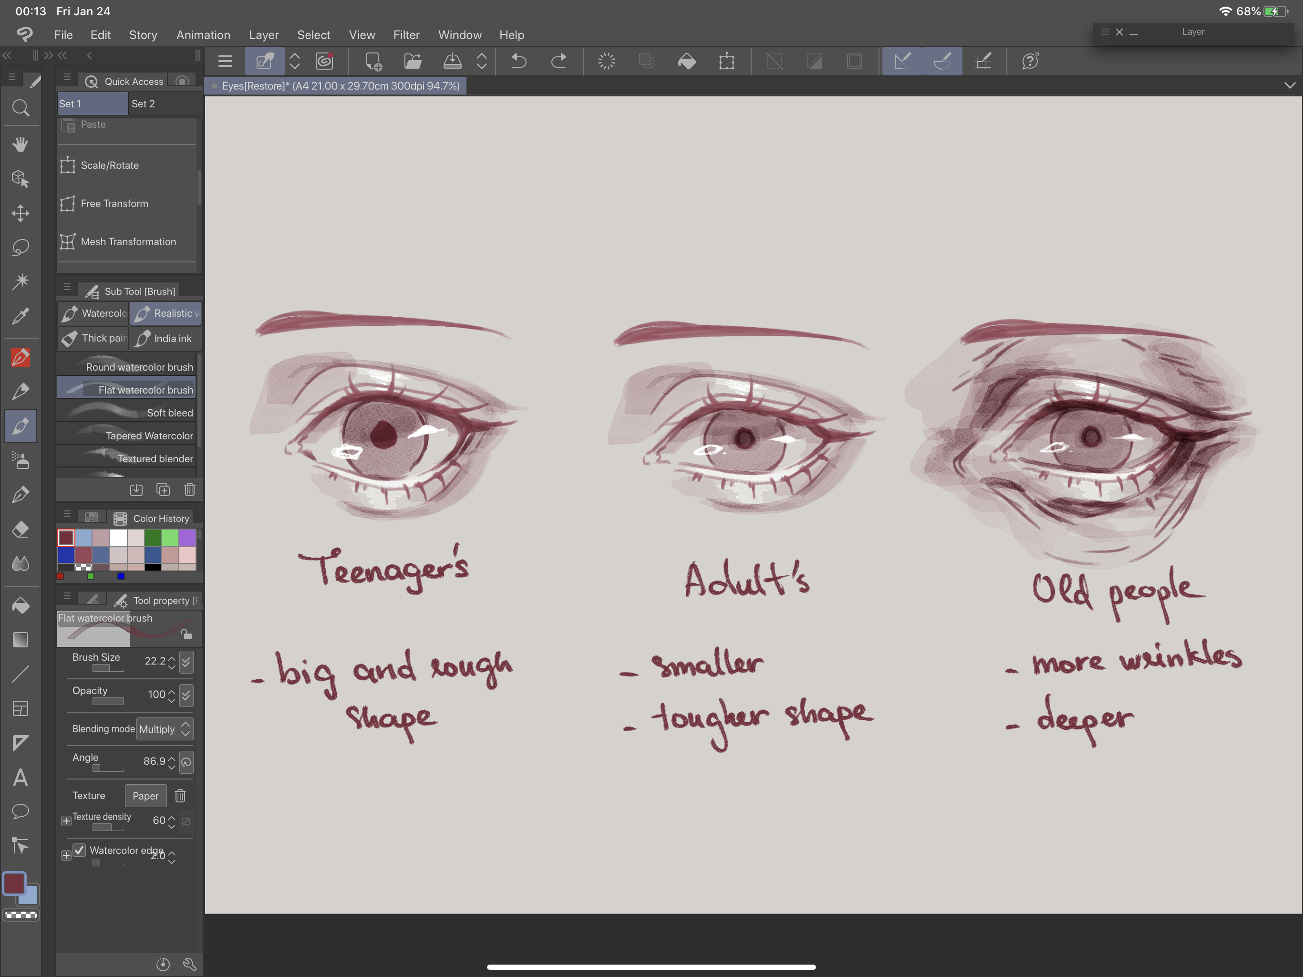Expand the Texture density options
Viewport: 1303px width, 977px height.
[x=66, y=821]
